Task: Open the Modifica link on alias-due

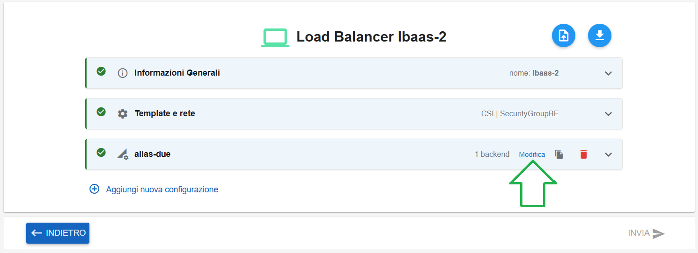Action: (532, 155)
